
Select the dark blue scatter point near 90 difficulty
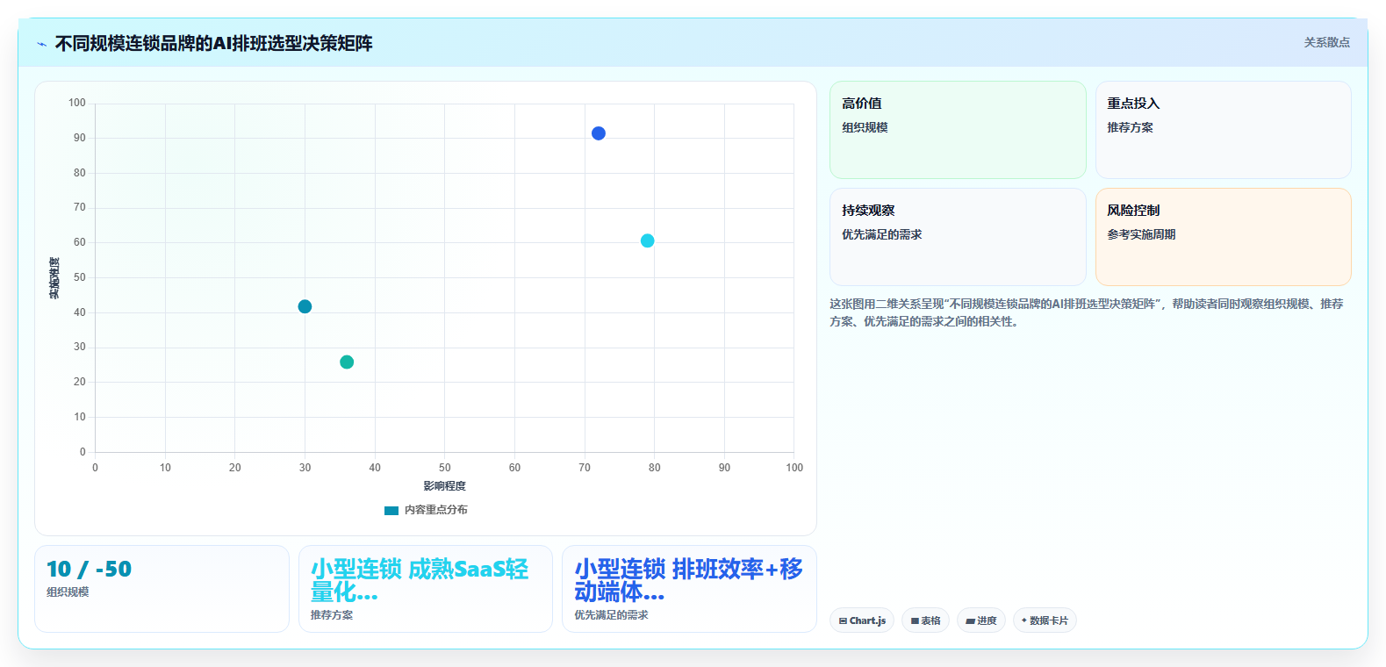[x=599, y=133]
